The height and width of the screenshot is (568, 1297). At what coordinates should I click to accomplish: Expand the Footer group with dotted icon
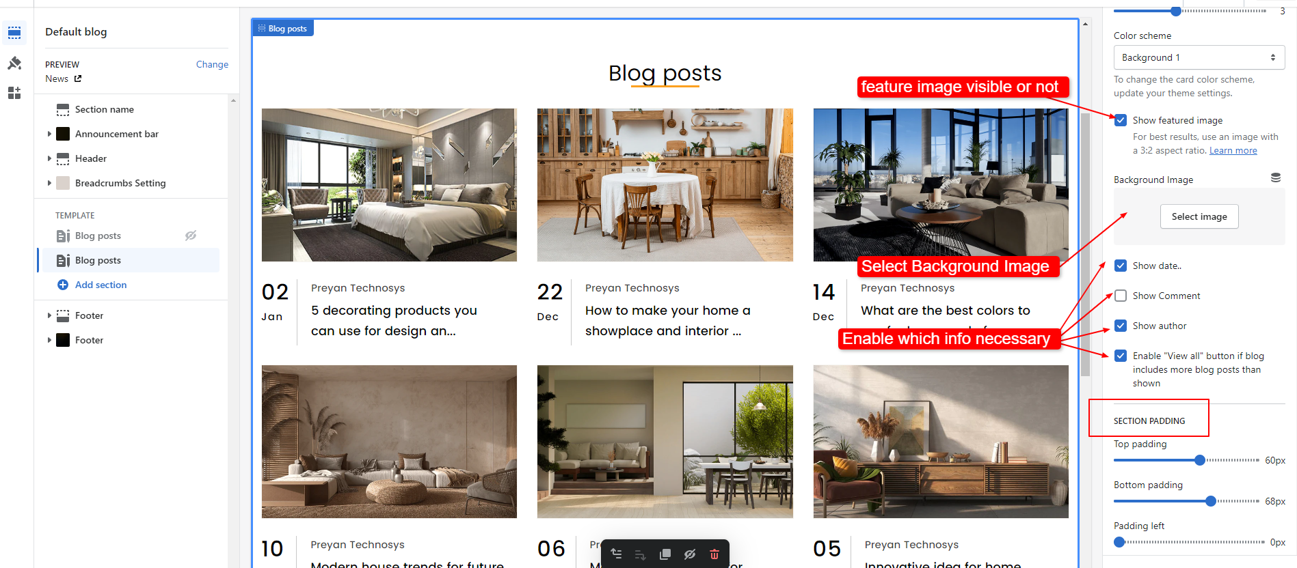tap(49, 315)
